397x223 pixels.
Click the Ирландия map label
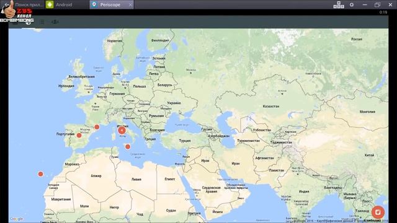(66, 86)
